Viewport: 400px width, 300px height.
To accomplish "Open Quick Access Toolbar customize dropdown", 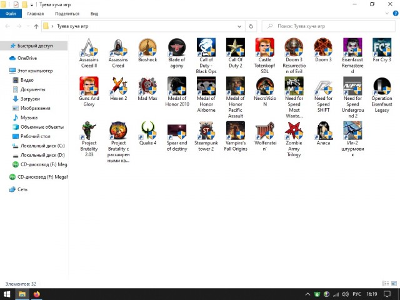I will click(32, 4).
